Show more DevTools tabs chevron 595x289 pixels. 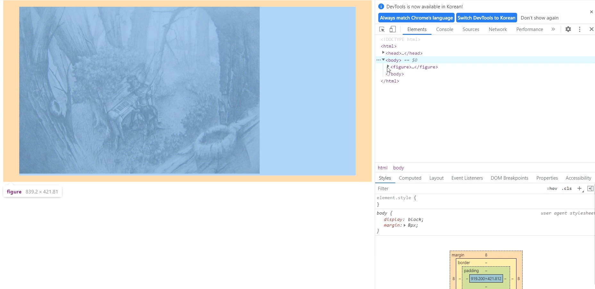point(553,29)
